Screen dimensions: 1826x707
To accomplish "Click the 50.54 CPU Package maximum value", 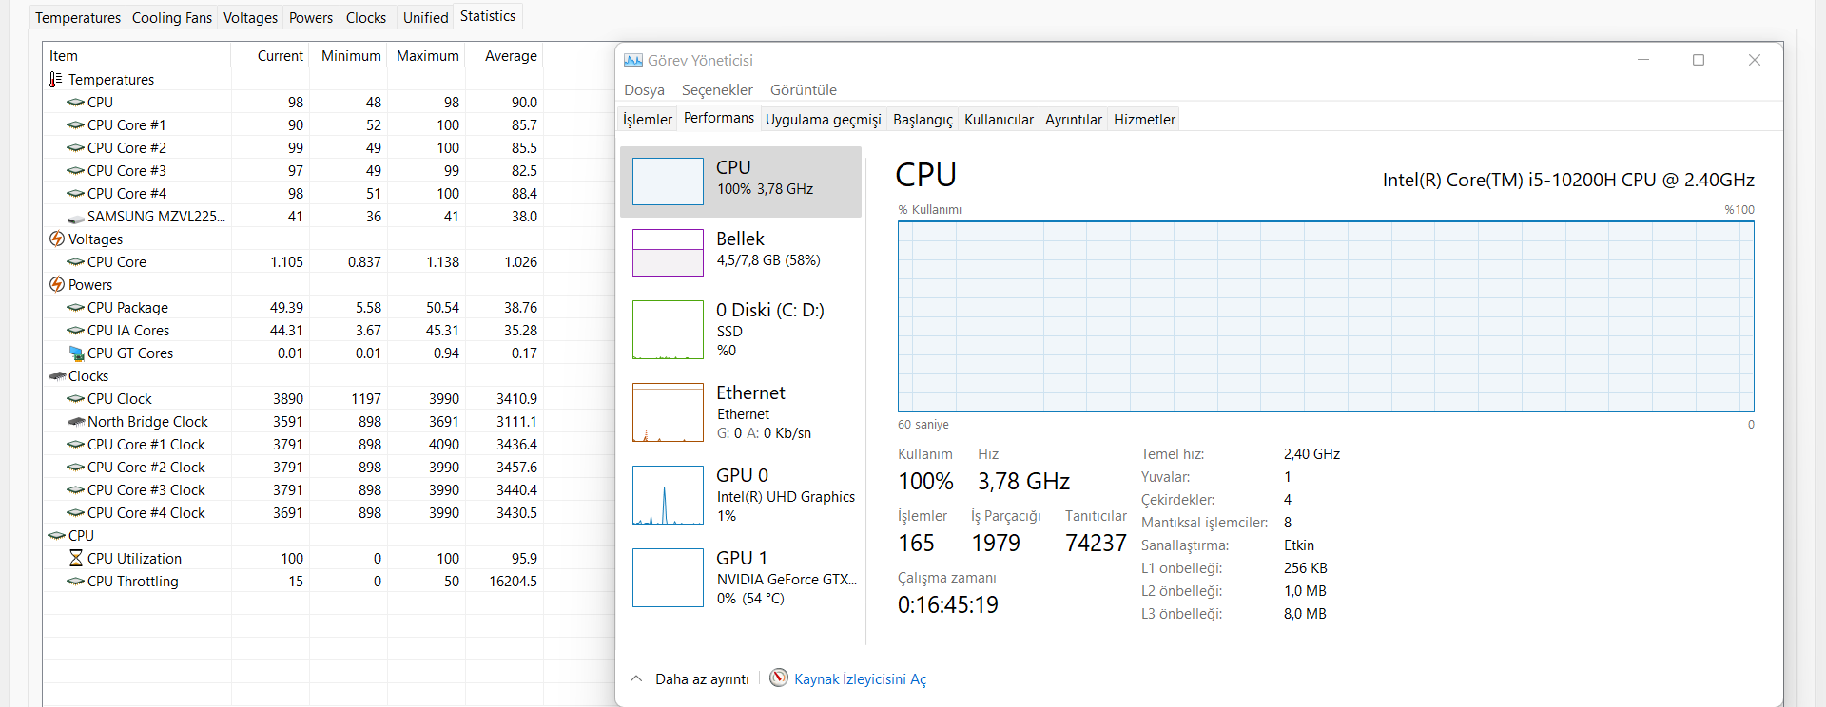I will [442, 308].
